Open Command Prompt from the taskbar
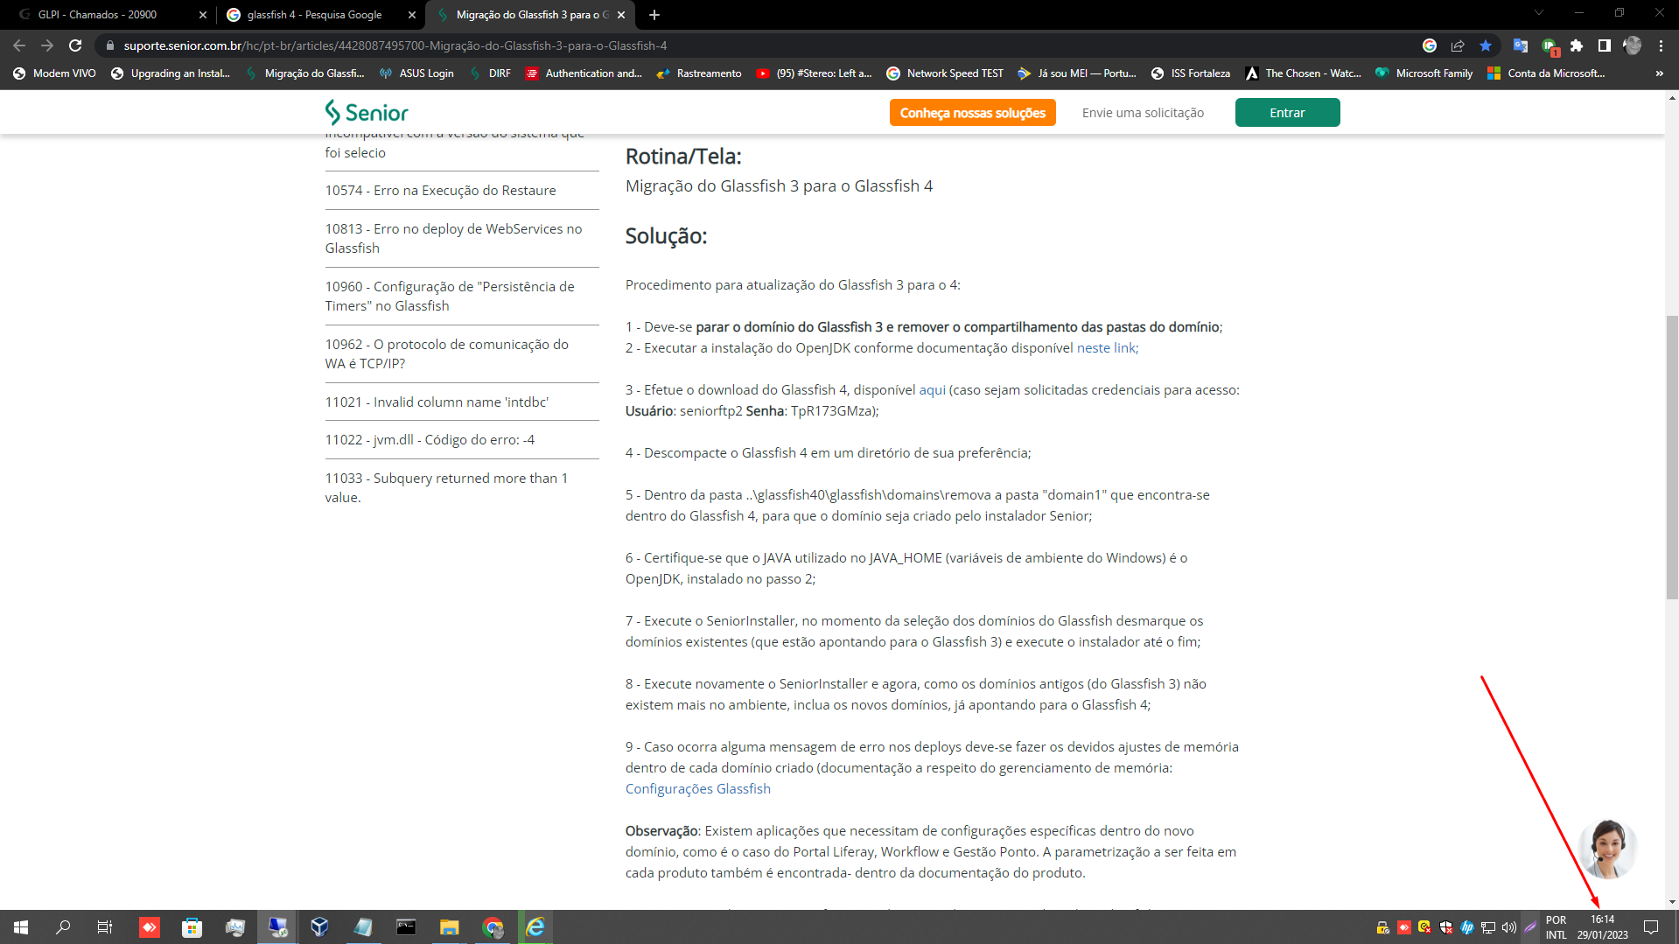Viewport: 1679px width, 944px height. pos(406,927)
